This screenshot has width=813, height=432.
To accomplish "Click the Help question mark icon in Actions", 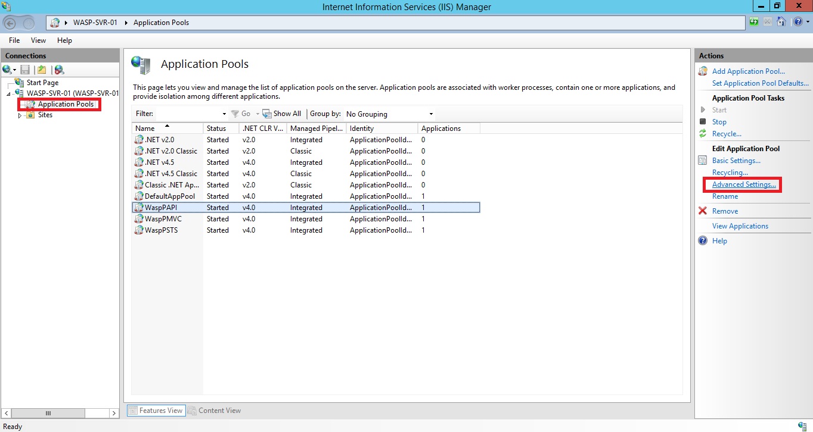I will click(703, 241).
